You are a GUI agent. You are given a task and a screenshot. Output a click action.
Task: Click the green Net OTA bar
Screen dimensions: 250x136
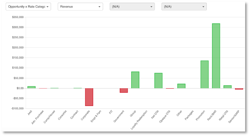coord(158,81)
